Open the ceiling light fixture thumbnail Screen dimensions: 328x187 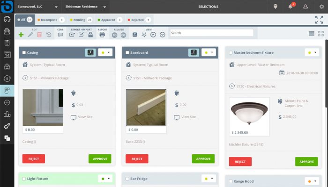pos(249,113)
